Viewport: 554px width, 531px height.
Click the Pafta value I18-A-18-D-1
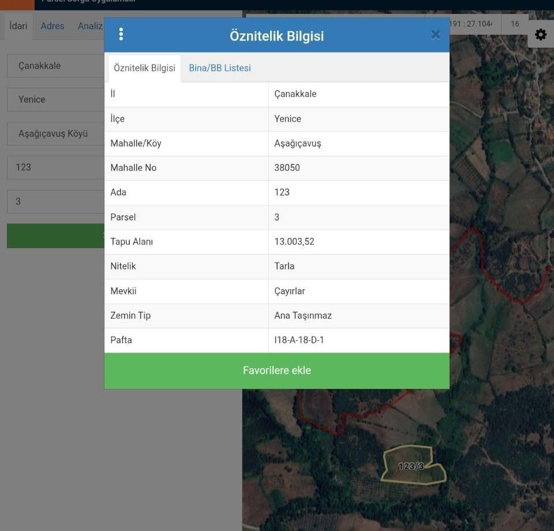click(x=299, y=340)
